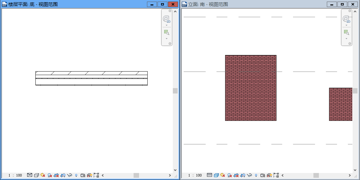Click the RVT icon of the 立面: 南 window
This screenshot has height=180, width=360.
tap(184, 4)
